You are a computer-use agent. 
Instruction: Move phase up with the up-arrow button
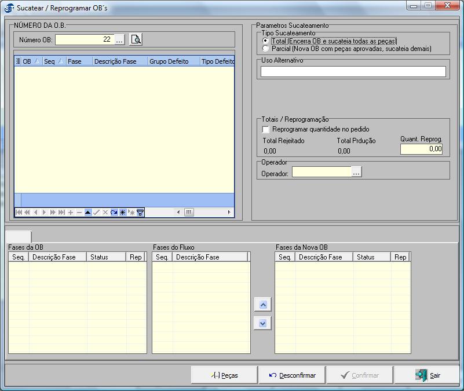pos(262,305)
